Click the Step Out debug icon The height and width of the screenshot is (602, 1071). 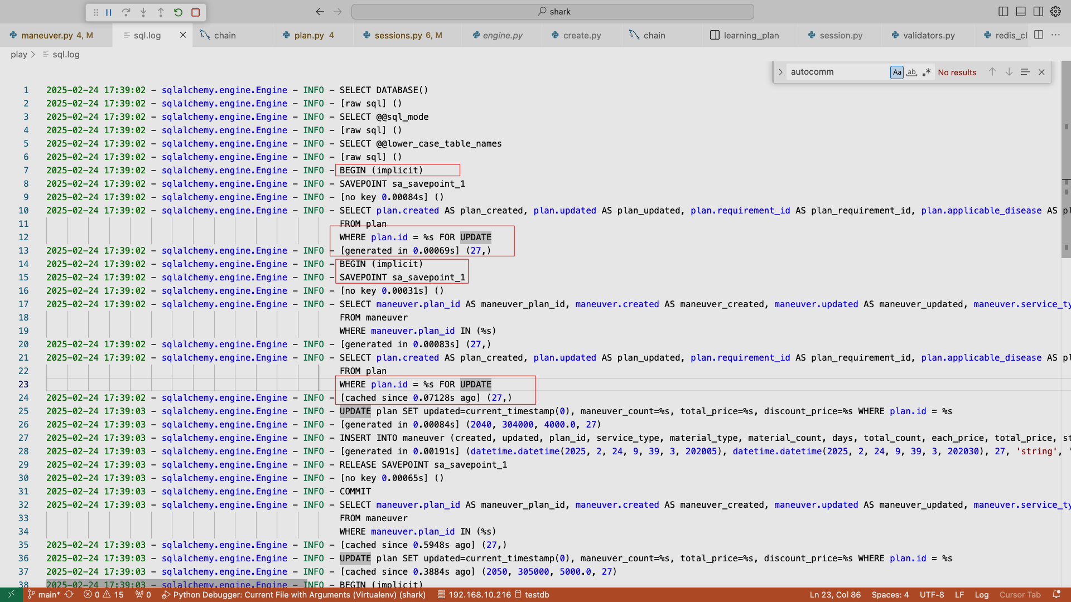161,12
